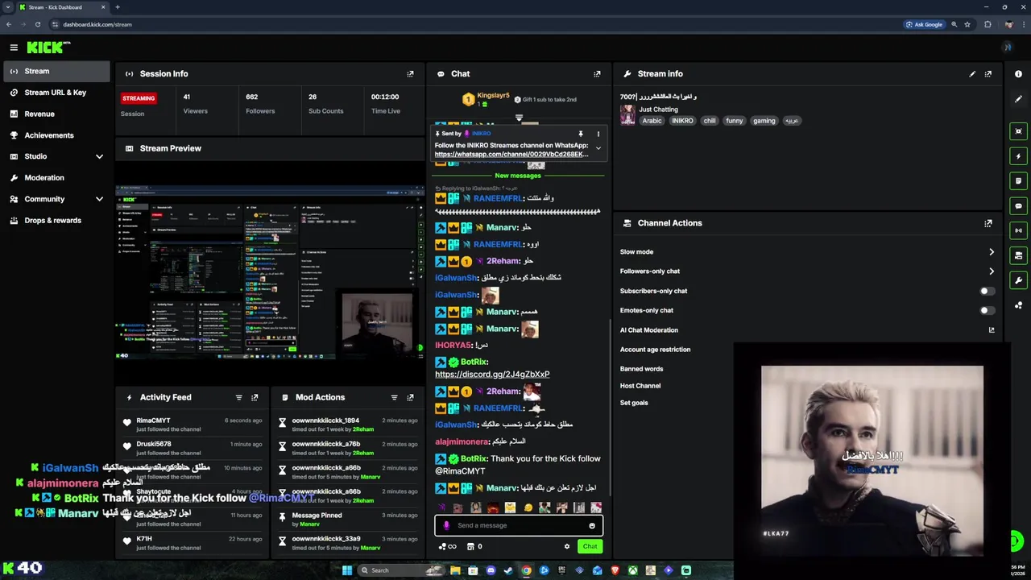The image size is (1031, 580).
Task: Toggle the broadcast signal widget in right sidebar
Action: [1018, 230]
